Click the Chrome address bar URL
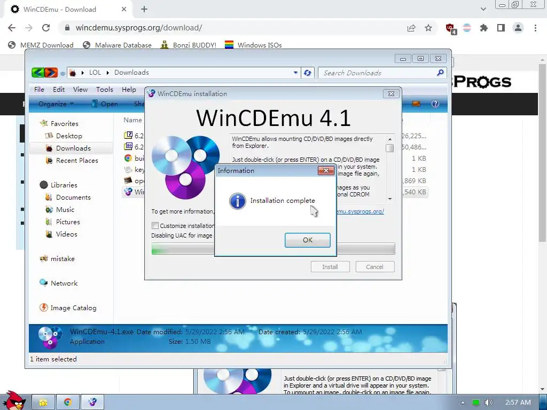Image resolution: width=547 pixels, height=410 pixels. 138,28
